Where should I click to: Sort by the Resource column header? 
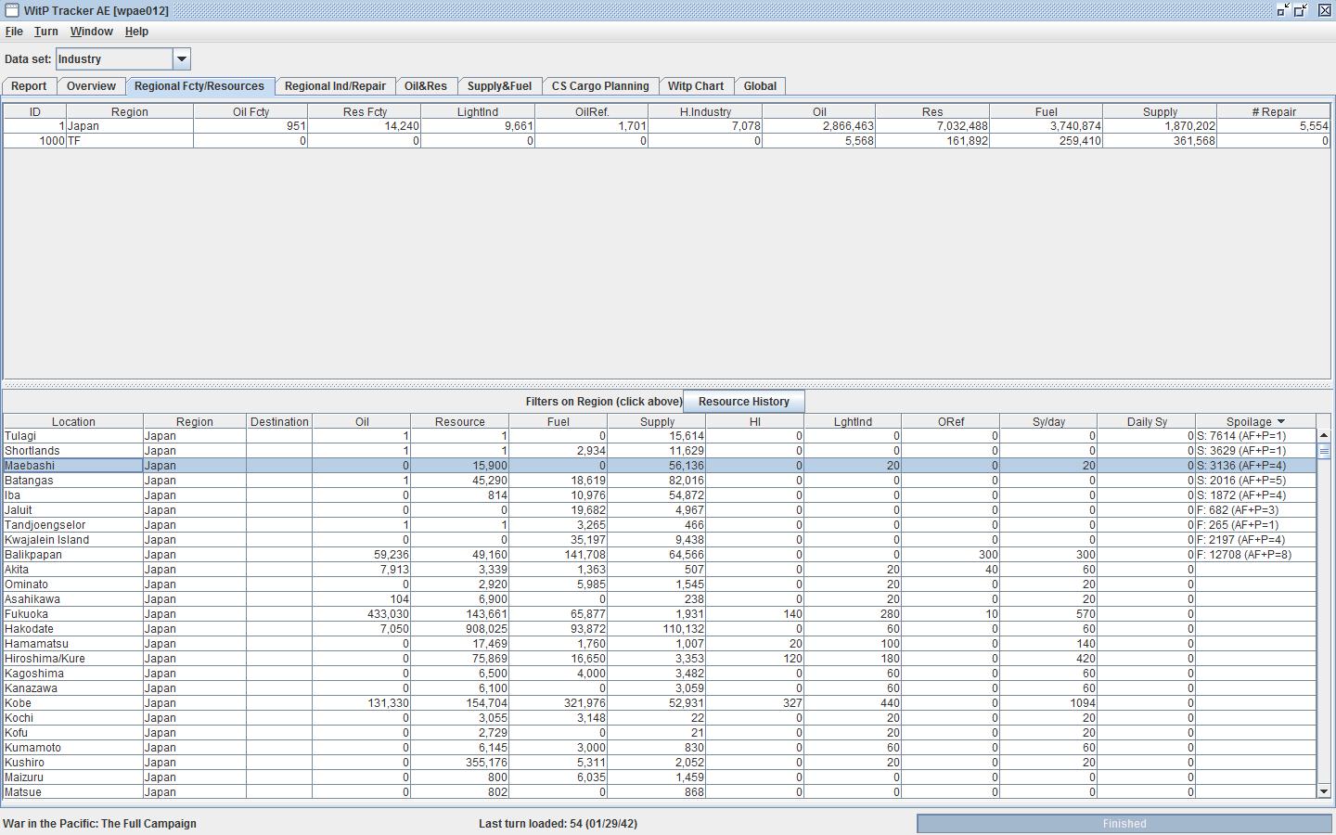pos(460,421)
